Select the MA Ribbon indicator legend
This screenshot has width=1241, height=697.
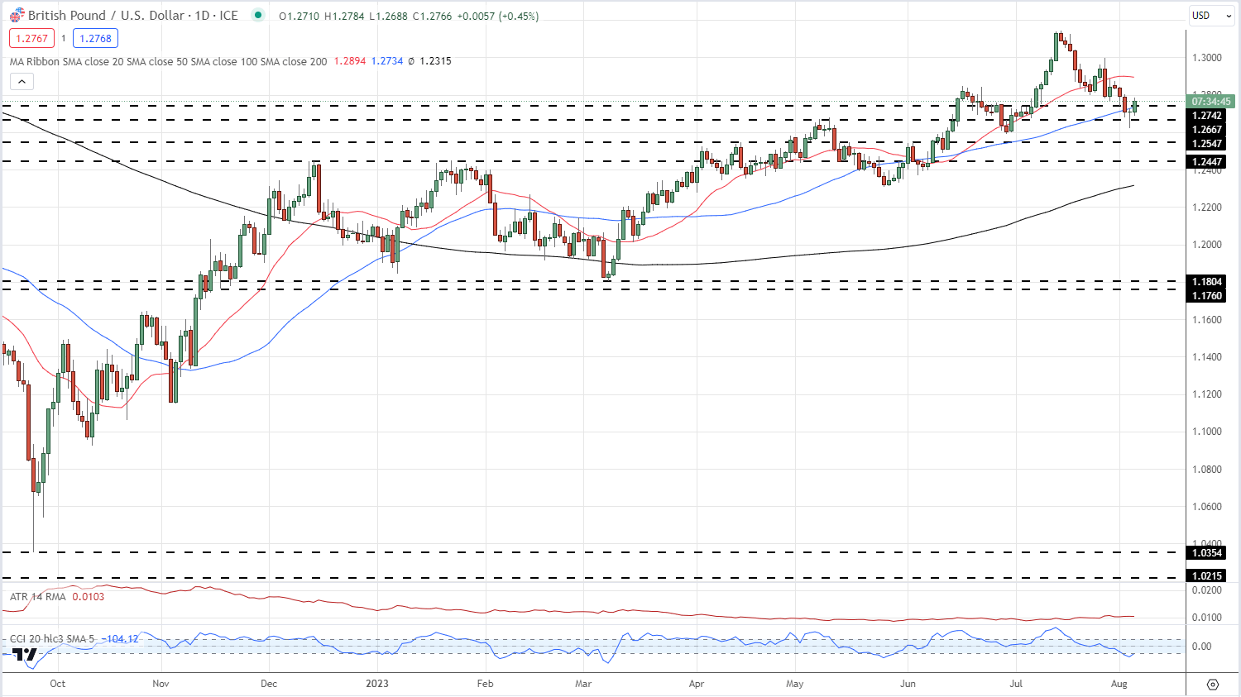(168, 61)
